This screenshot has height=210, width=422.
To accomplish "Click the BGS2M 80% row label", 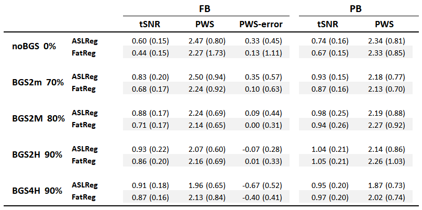I will (x=38, y=119).
